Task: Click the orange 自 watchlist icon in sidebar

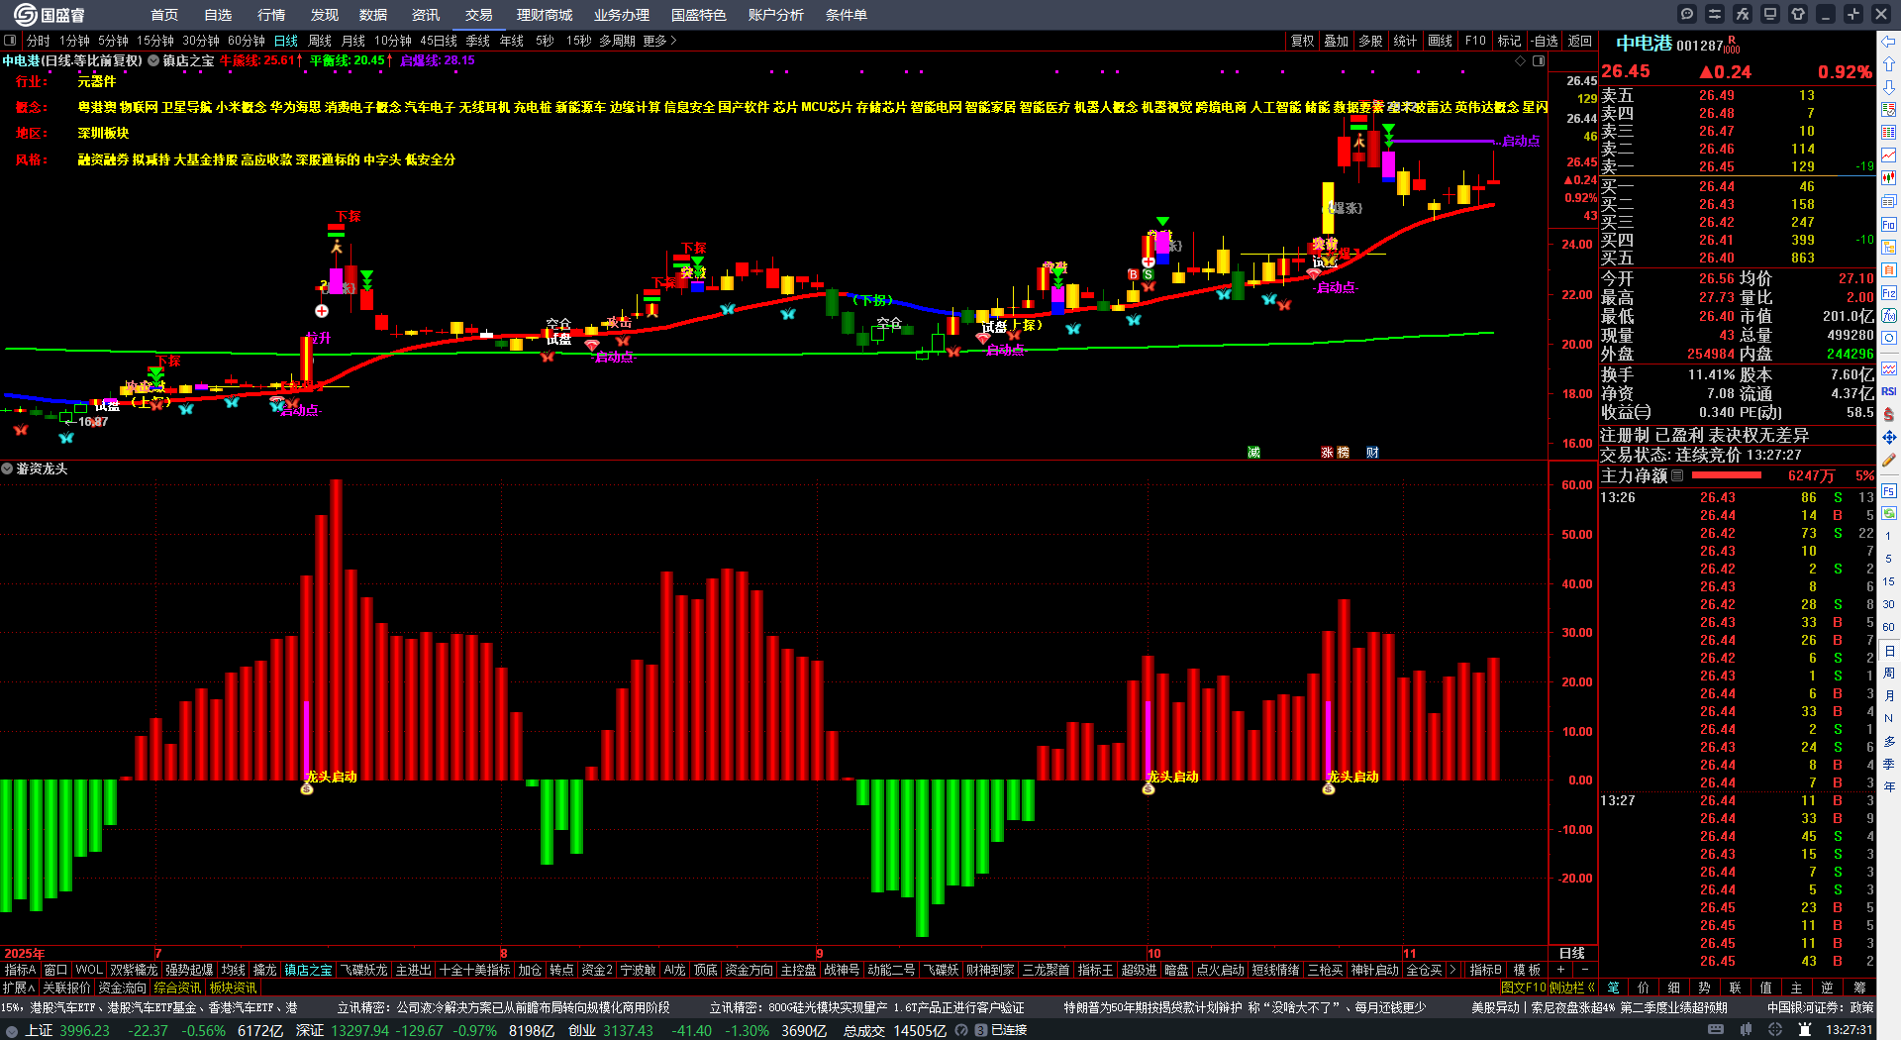Action: (x=1889, y=270)
